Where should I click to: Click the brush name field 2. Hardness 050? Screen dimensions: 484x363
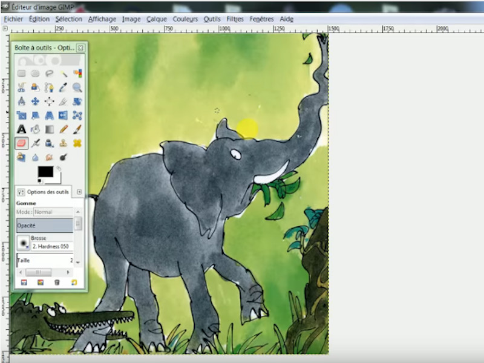[51, 246]
